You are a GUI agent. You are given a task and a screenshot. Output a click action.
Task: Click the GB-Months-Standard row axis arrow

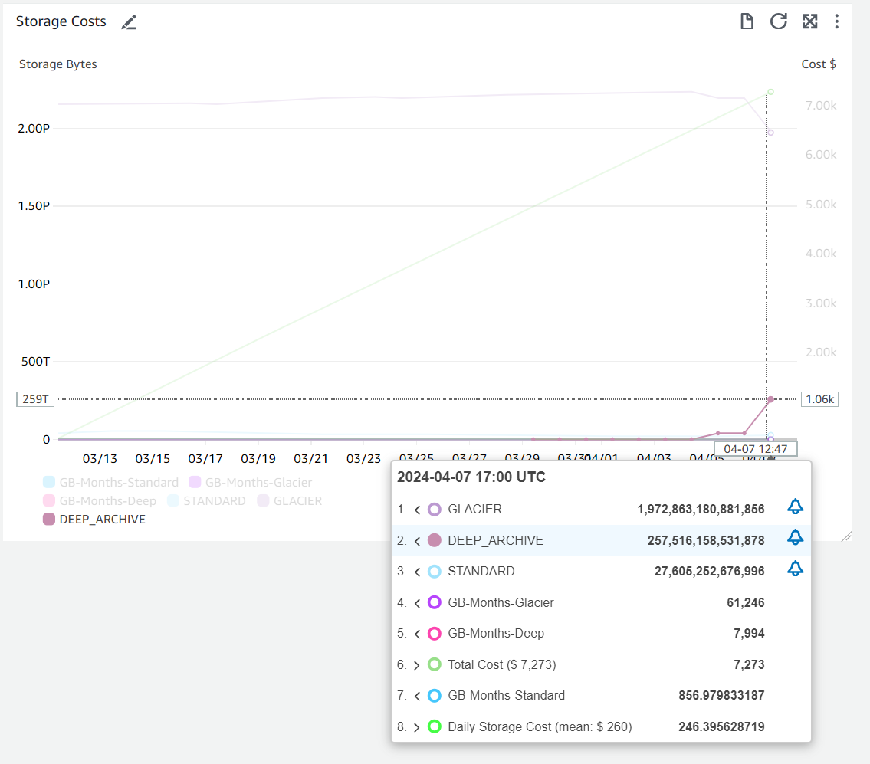tap(417, 696)
